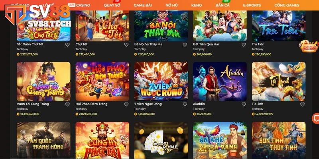The width and height of the screenshot is (319, 159).
Task: Open the E-Sports navigation link
Action: pyautogui.click(x=252, y=5)
